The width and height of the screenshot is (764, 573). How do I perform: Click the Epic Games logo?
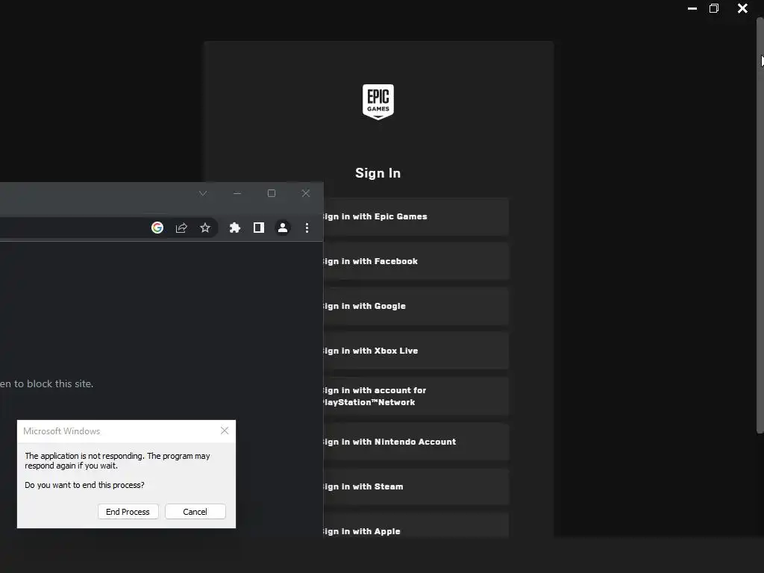tap(378, 101)
